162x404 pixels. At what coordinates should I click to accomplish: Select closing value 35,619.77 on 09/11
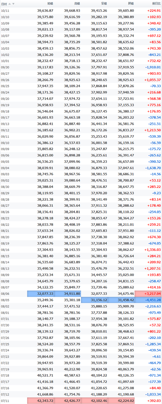126,136
